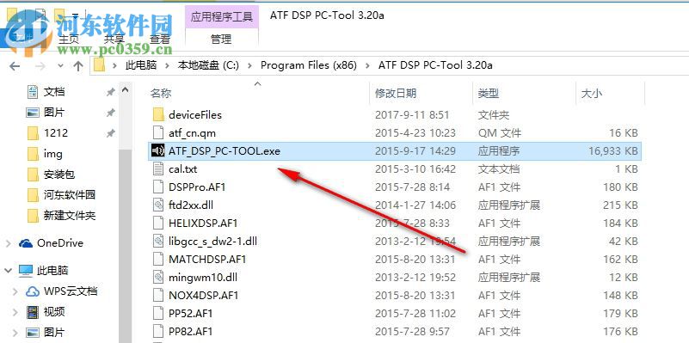The width and height of the screenshot is (689, 343).
Task: Click the PP52.AF1 file icon
Action: pyautogui.click(x=158, y=313)
